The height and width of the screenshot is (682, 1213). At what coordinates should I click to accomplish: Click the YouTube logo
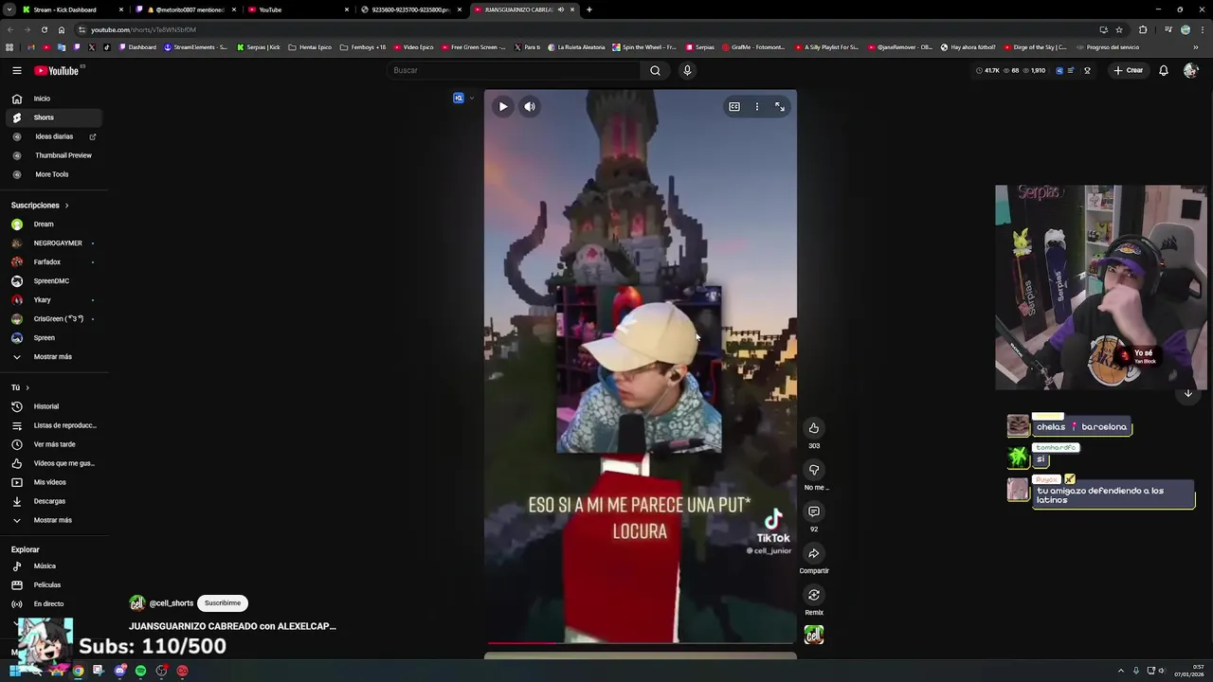click(57, 70)
